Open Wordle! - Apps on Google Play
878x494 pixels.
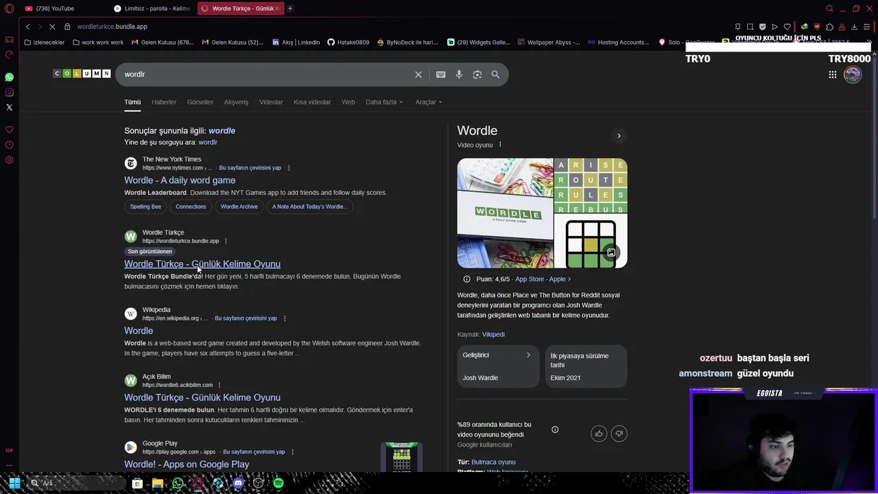tap(187, 464)
